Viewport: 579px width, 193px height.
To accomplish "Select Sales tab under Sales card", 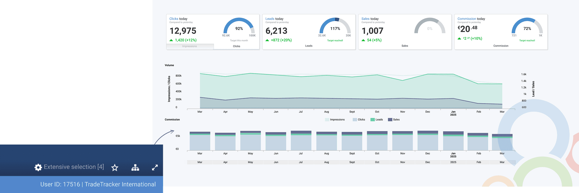I will click(x=405, y=46).
